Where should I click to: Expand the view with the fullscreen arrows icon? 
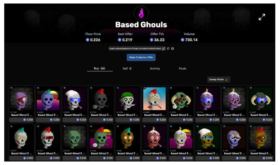pyautogui.click(x=262, y=17)
